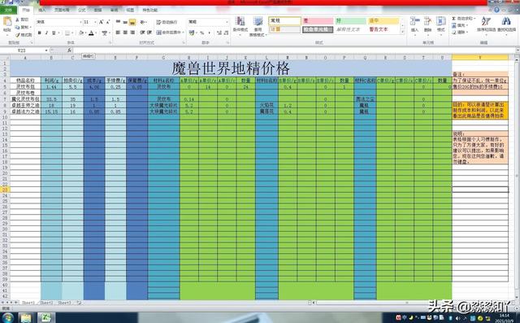Click Merge and Center button
Image resolution: width=520 pixels, height=323 pixels.
point(170,33)
